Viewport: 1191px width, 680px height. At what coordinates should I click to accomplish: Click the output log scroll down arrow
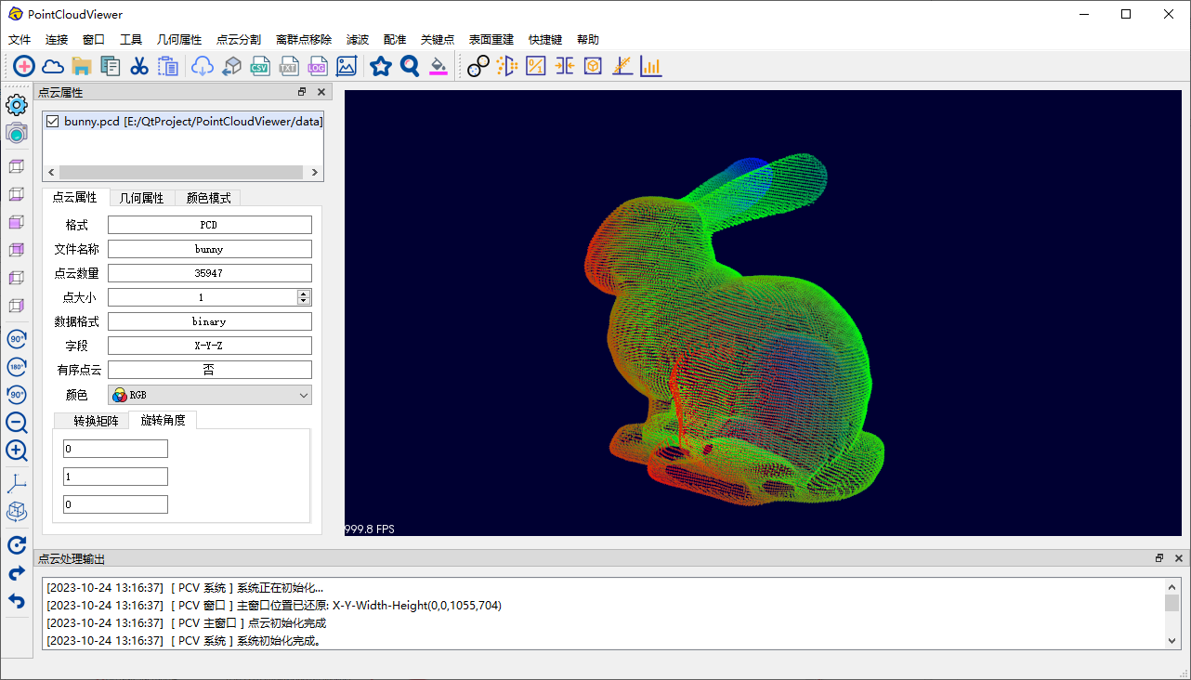click(x=1172, y=641)
